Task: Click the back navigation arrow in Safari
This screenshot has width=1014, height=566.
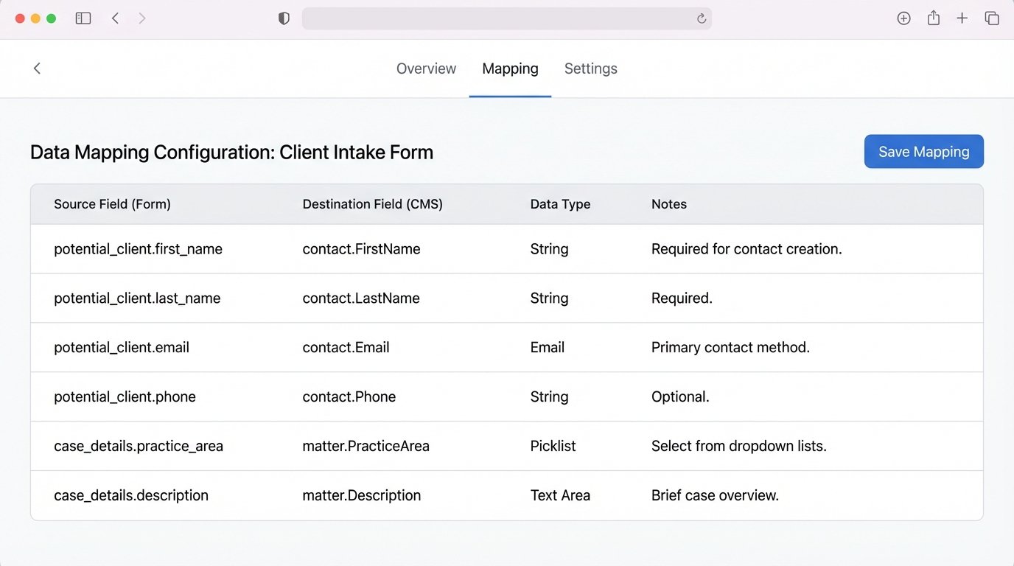Action: (x=115, y=18)
